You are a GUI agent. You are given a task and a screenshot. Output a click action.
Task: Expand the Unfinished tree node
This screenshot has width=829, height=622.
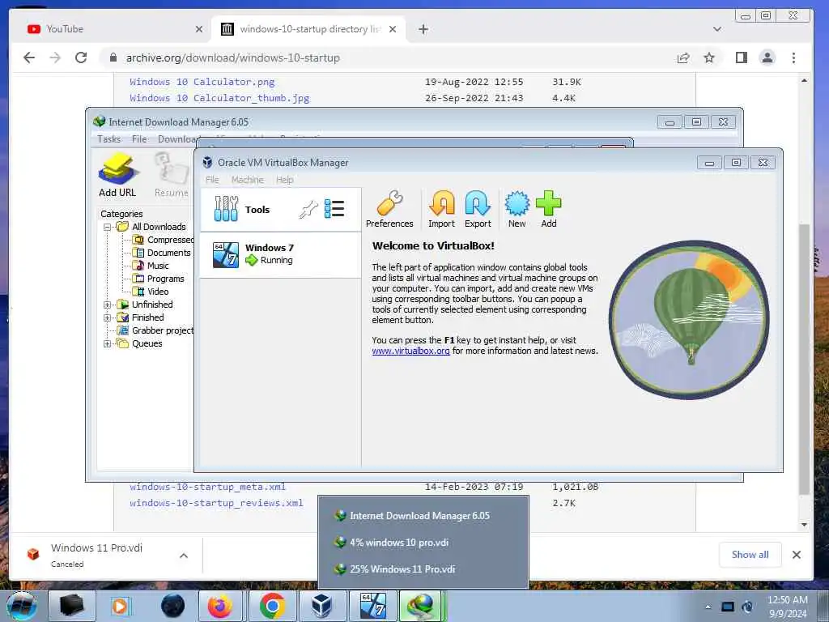click(108, 305)
